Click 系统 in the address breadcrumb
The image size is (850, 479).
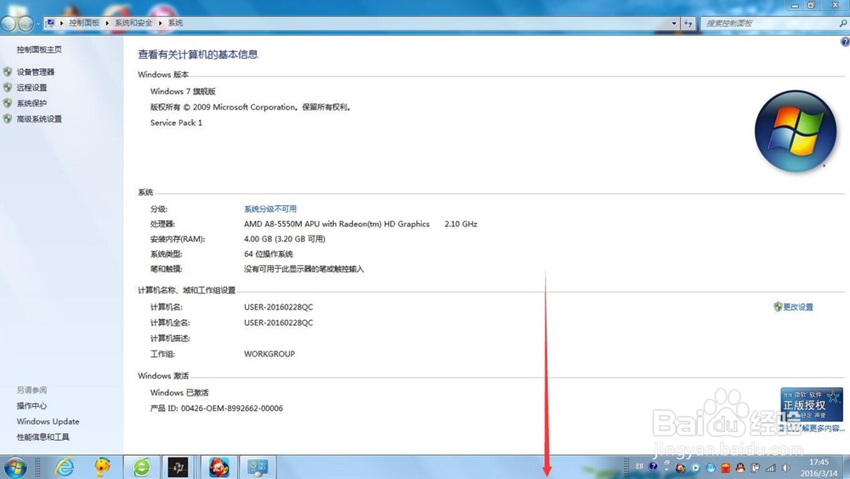coord(175,23)
